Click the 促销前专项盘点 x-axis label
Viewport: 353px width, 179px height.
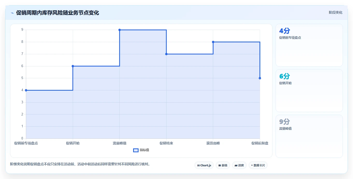pyautogui.click(x=26, y=143)
